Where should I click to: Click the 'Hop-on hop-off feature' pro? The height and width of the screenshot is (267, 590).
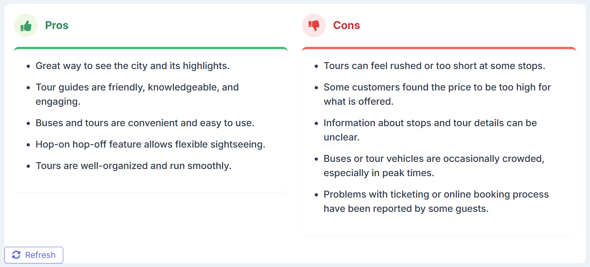point(150,144)
